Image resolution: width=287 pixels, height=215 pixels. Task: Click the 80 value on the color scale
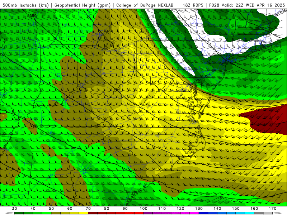click(107, 209)
